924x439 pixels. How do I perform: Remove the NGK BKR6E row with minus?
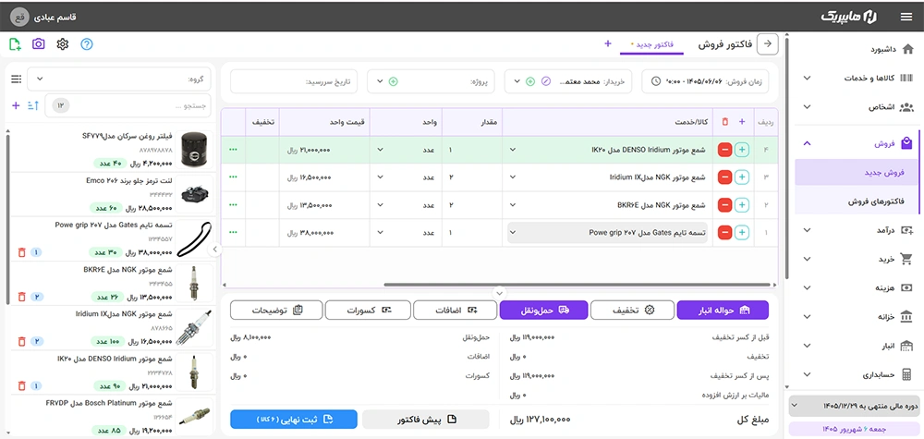point(724,204)
